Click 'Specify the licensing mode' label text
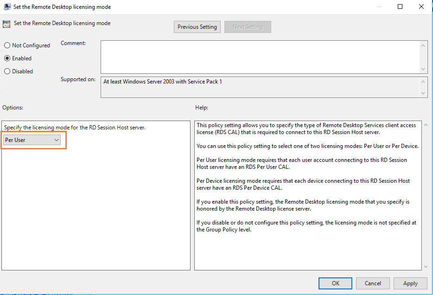The height and width of the screenshot is (295, 433). (x=75, y=128)
